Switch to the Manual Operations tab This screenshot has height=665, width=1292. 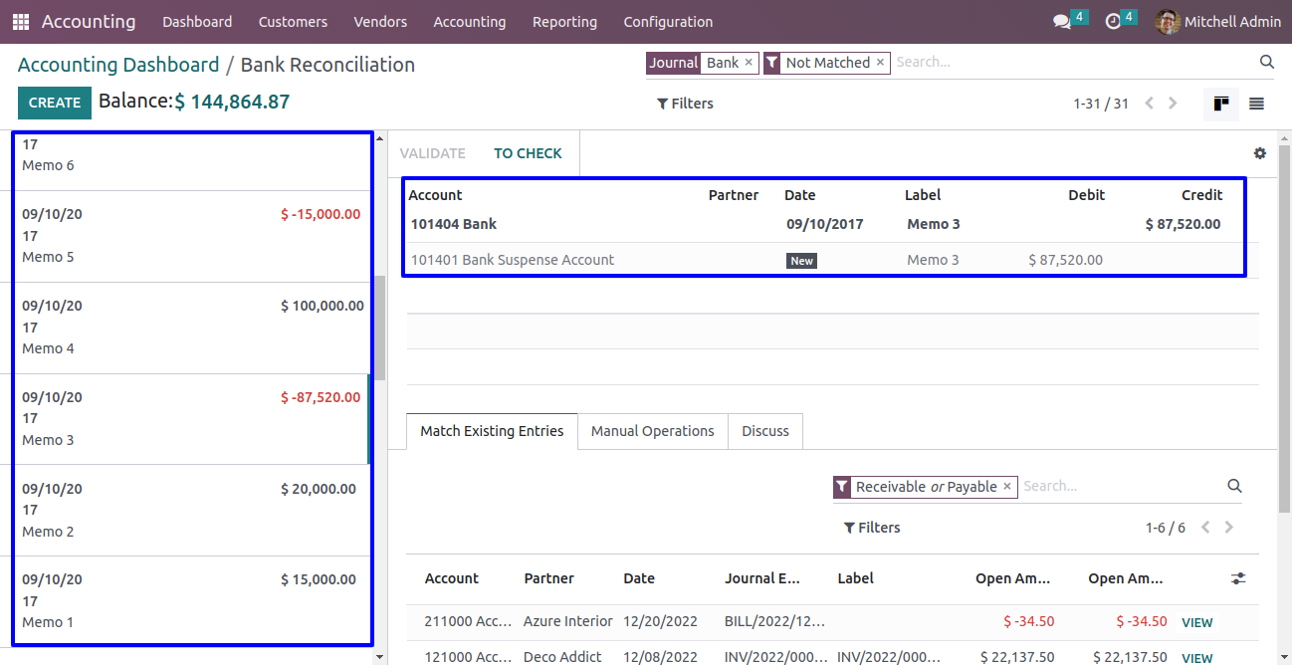click(x=652, y=431)
